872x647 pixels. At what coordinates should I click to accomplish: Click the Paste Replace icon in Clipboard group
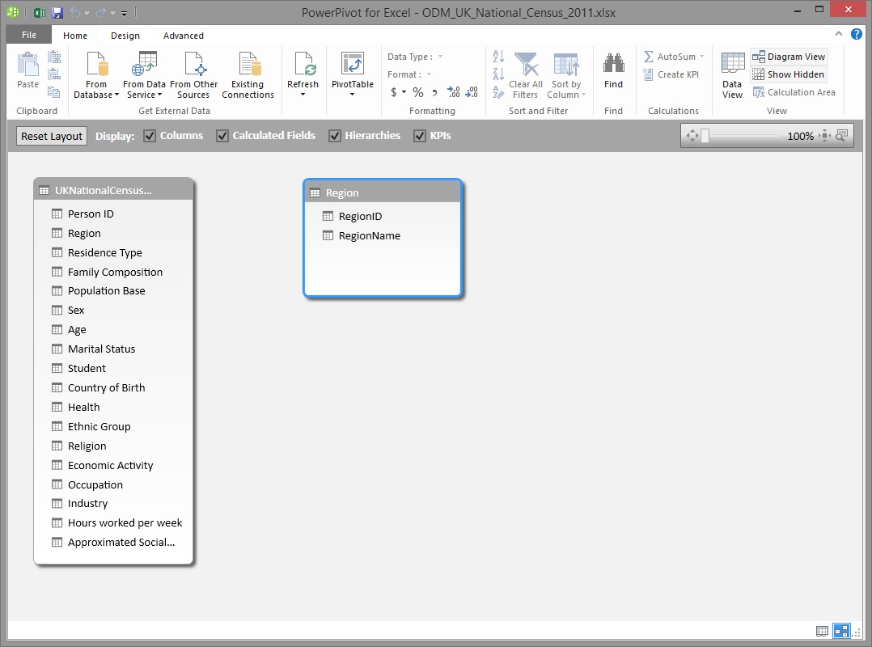(x=54, y=74)
